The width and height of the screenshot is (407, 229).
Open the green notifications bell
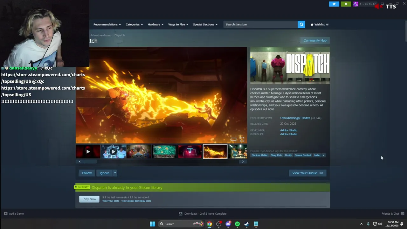(346, 4)
